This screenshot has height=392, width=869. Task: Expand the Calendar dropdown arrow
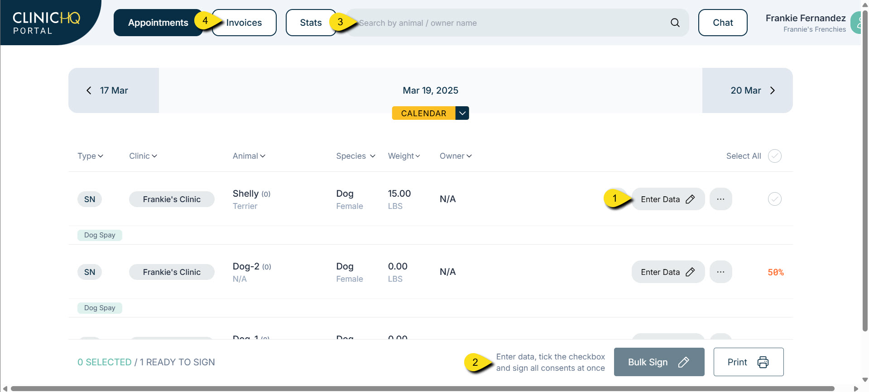point(462,113)
